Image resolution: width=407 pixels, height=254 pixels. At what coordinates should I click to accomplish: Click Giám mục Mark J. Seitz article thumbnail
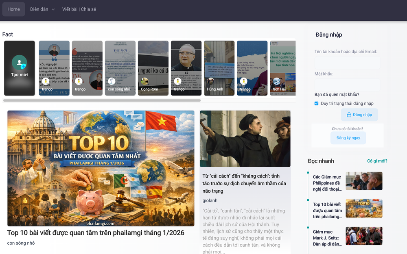point(364,236)
